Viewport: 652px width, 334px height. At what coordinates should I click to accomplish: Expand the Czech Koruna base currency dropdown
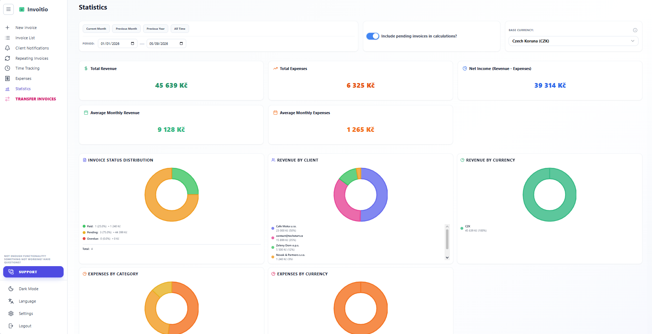click(573, 41)
